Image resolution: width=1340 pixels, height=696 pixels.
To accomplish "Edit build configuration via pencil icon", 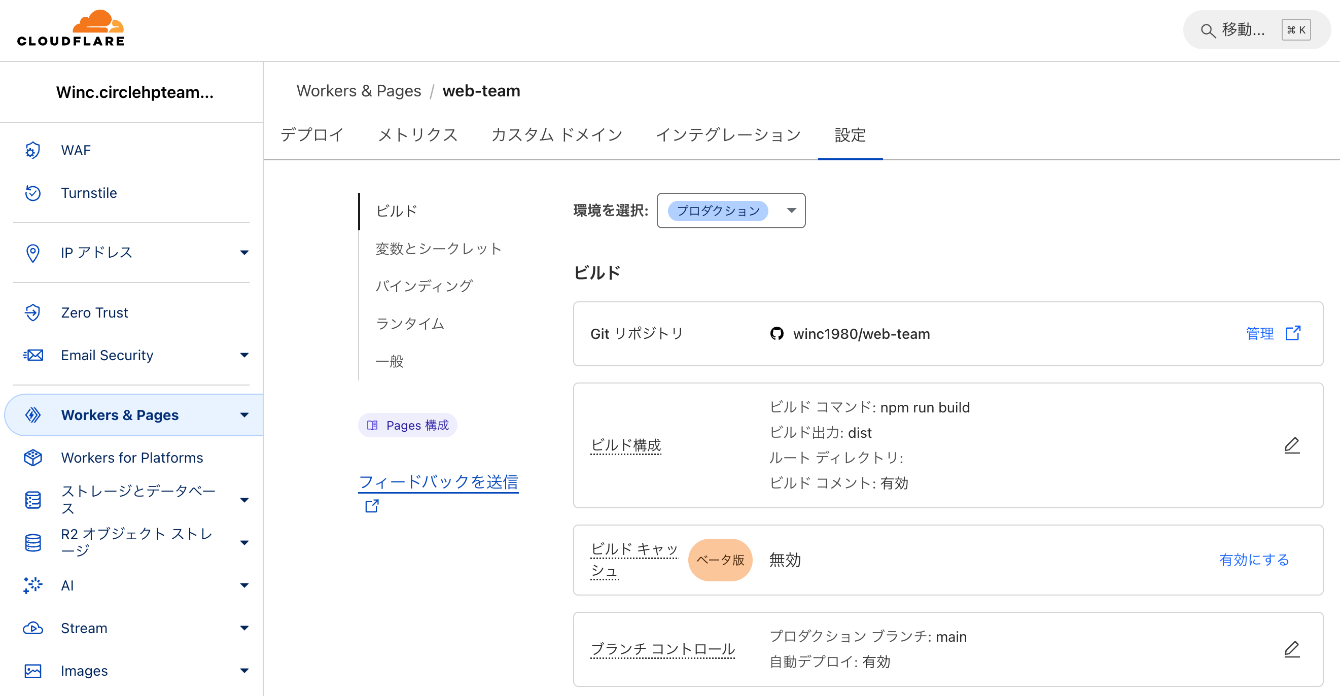I will pos(1291,445).
